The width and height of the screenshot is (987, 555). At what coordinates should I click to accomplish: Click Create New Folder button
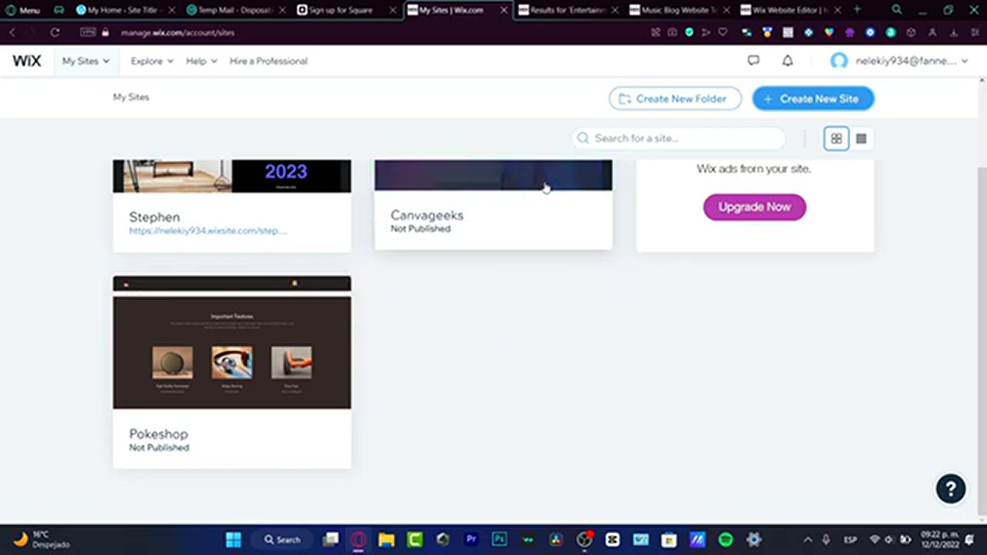click(x=674, y=99)
